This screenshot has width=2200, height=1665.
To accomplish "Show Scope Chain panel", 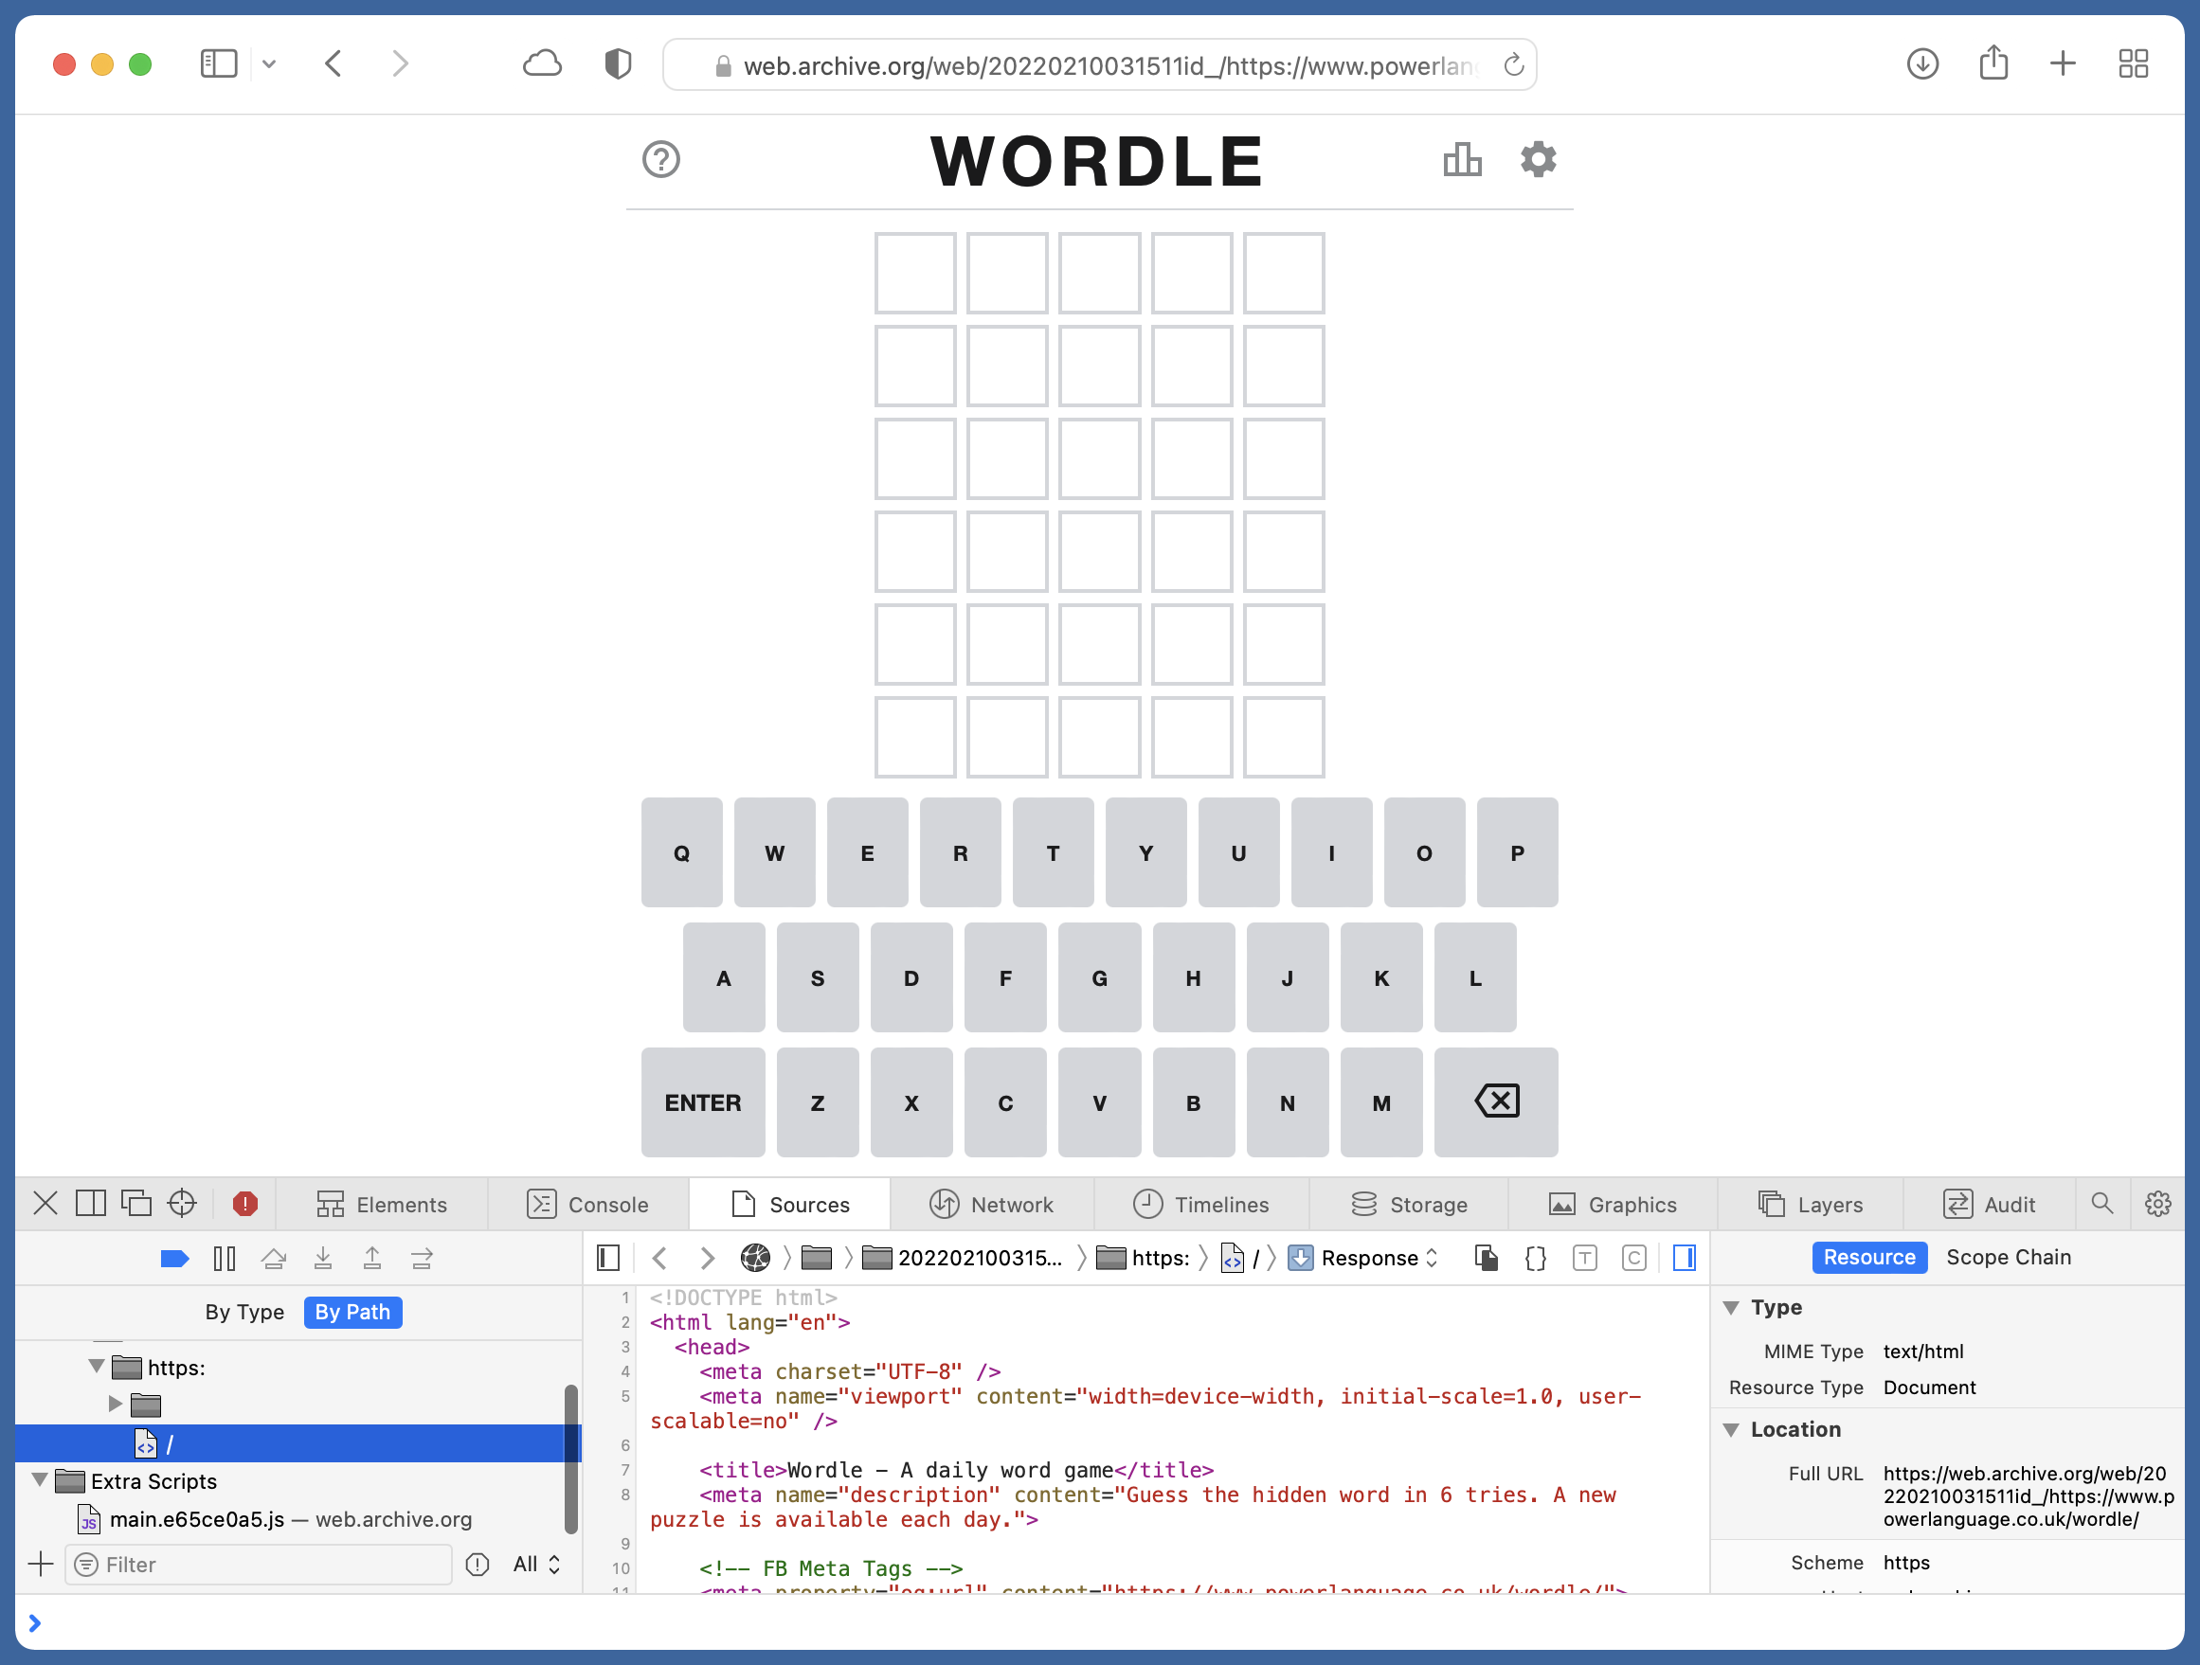I will (x=2008, y=1257).
